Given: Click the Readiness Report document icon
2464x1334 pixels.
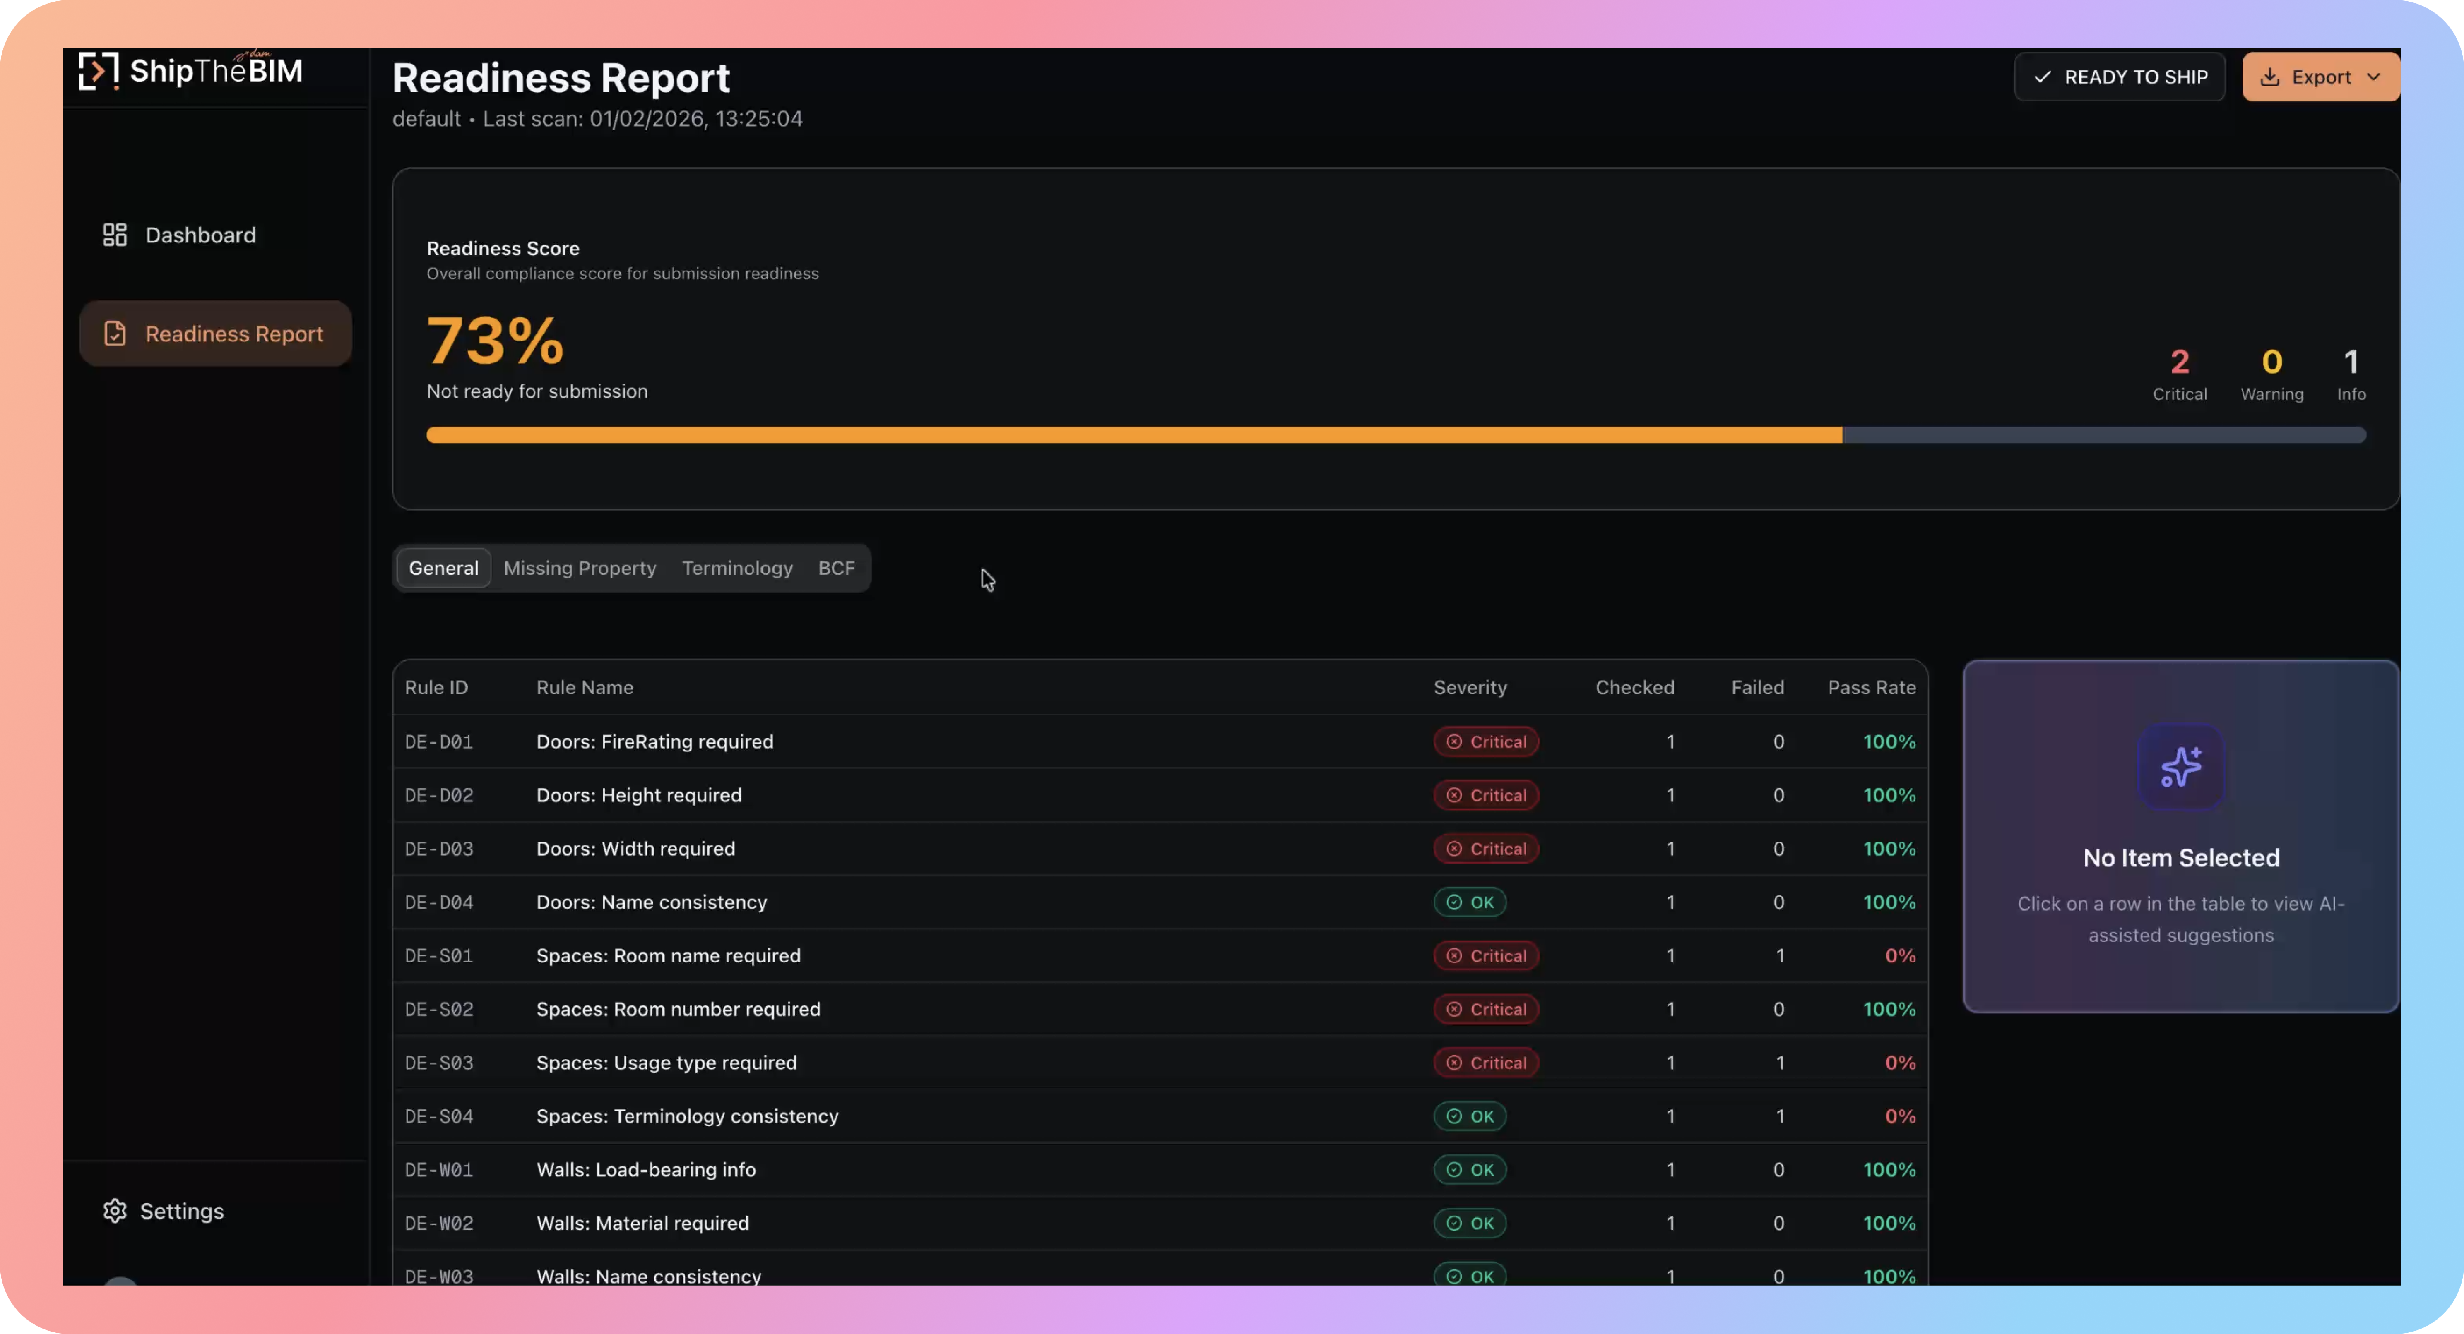Looking at the screenshot, I should coord(115,334).
